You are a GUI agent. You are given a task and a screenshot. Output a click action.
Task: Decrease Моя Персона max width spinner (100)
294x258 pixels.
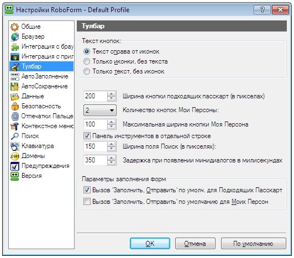[112, 127]
